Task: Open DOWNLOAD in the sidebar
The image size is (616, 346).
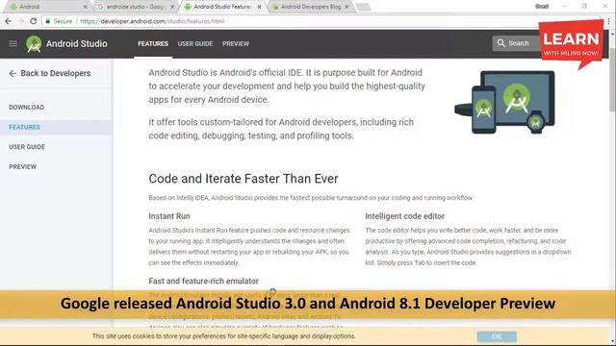Action: point(27,107)
